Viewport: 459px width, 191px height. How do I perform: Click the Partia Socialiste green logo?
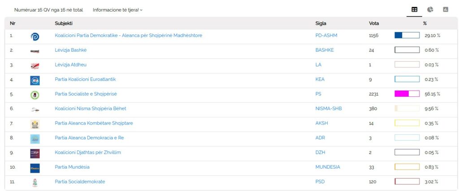(35, 95)
